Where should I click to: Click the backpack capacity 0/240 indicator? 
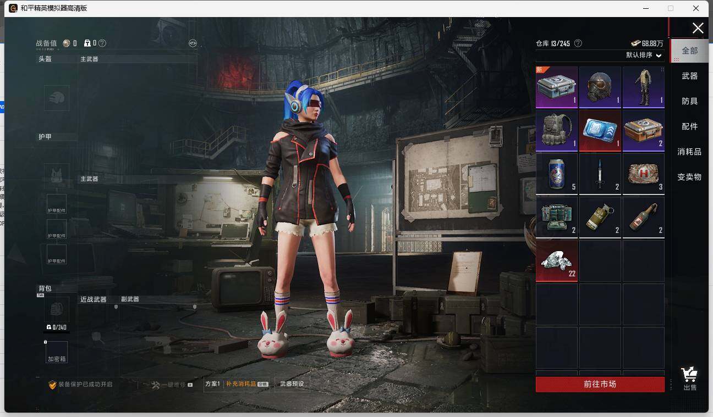click(x=57, y=327)
